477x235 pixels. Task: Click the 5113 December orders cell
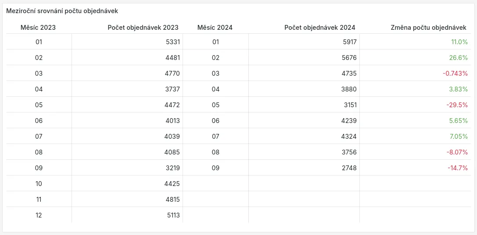coord(172,215)
